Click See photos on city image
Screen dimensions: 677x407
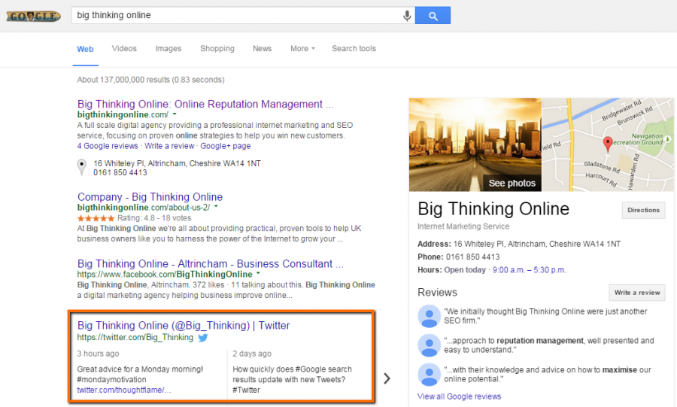[512, 183]
